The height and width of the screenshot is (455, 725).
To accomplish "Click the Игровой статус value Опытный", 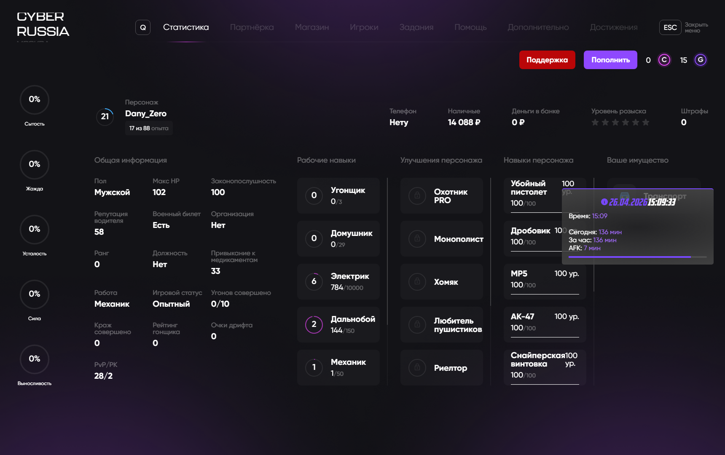I will coord(171,304).
